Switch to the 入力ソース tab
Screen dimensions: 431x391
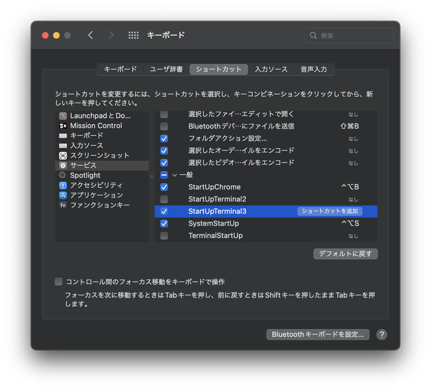click(271, 69)
